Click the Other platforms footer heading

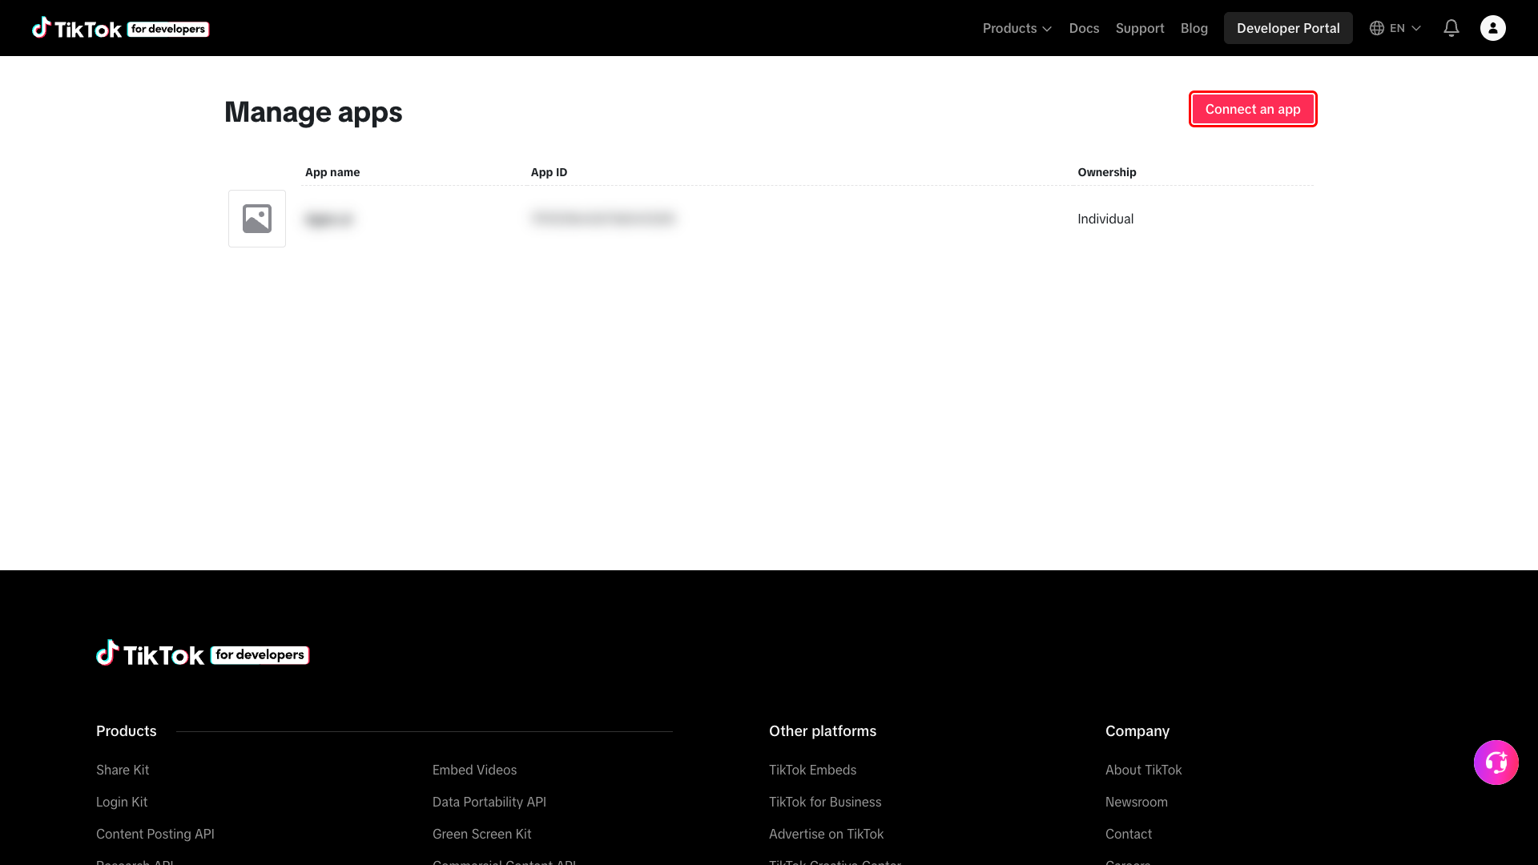(x=823, y=731)
